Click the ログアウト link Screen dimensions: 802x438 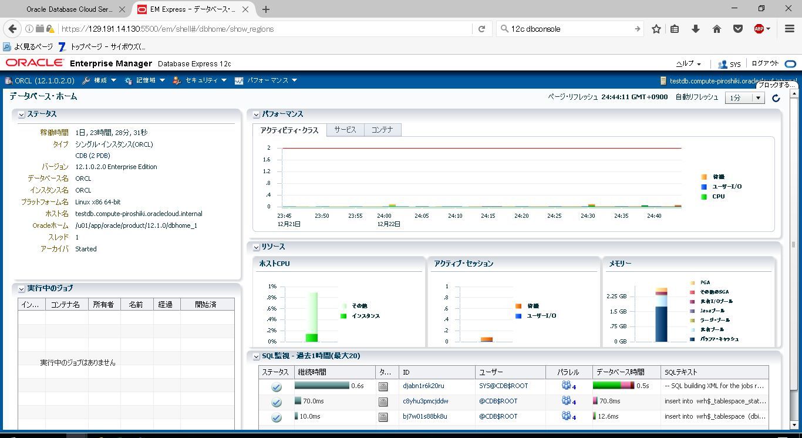766,64
